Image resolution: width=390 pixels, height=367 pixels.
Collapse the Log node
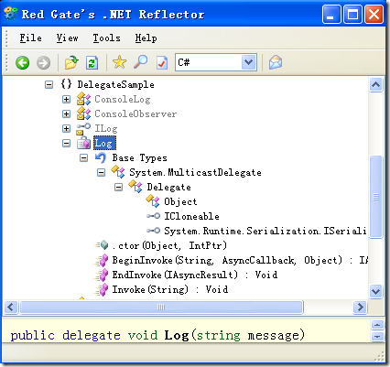coord(66,143)
